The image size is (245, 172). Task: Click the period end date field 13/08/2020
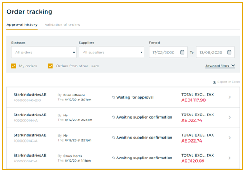(x=215, y=52)
